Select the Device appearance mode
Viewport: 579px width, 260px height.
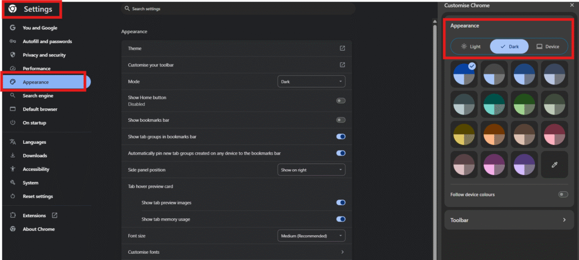pos(547,47)
